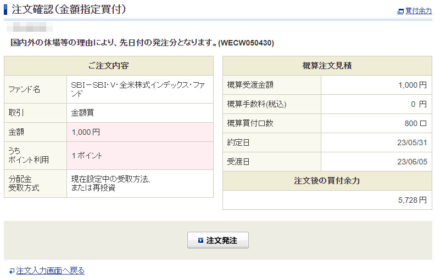The width and height of the screenshot is (435, 280).
Task: Click the 注文後の買付余力 section header
Action: (x=327, y=181)
